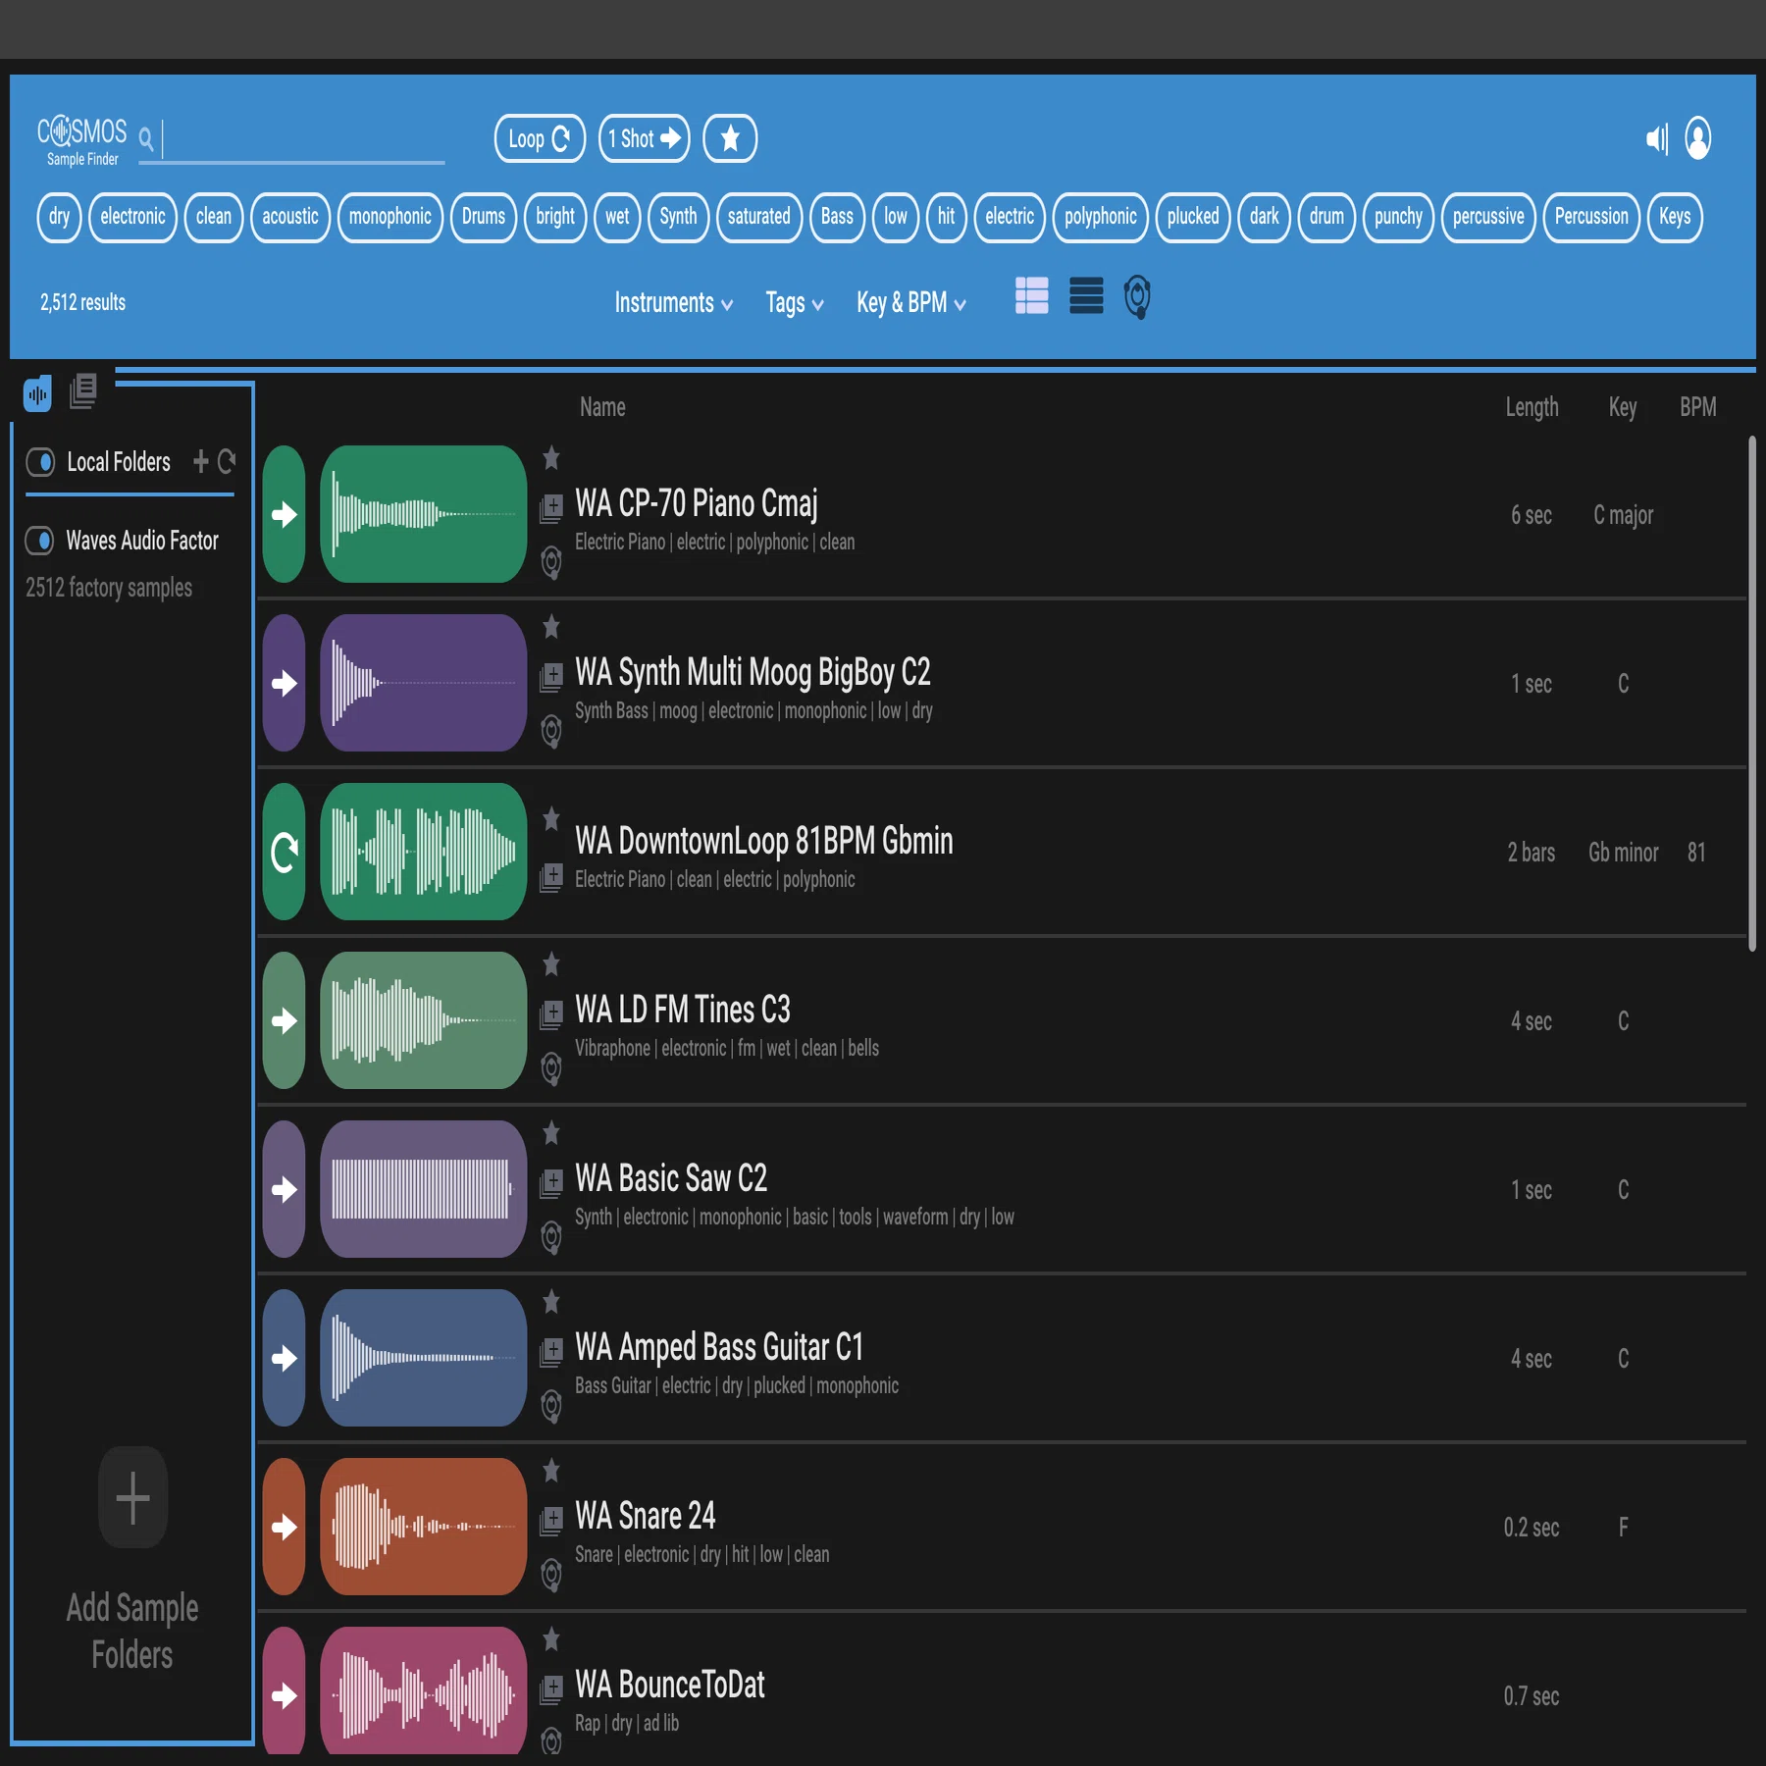Click the one-shot arrow for WA Basic Saw C2
1766x1766 pixels.
[285, 1189]
